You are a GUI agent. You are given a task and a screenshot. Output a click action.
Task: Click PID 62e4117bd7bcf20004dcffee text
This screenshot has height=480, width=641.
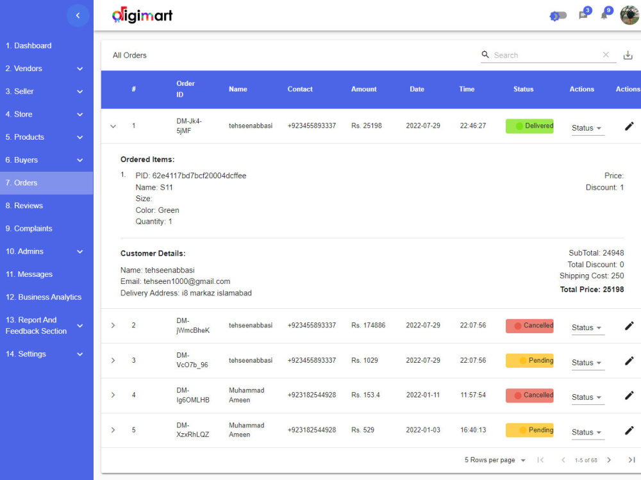(x=191, y=176)
